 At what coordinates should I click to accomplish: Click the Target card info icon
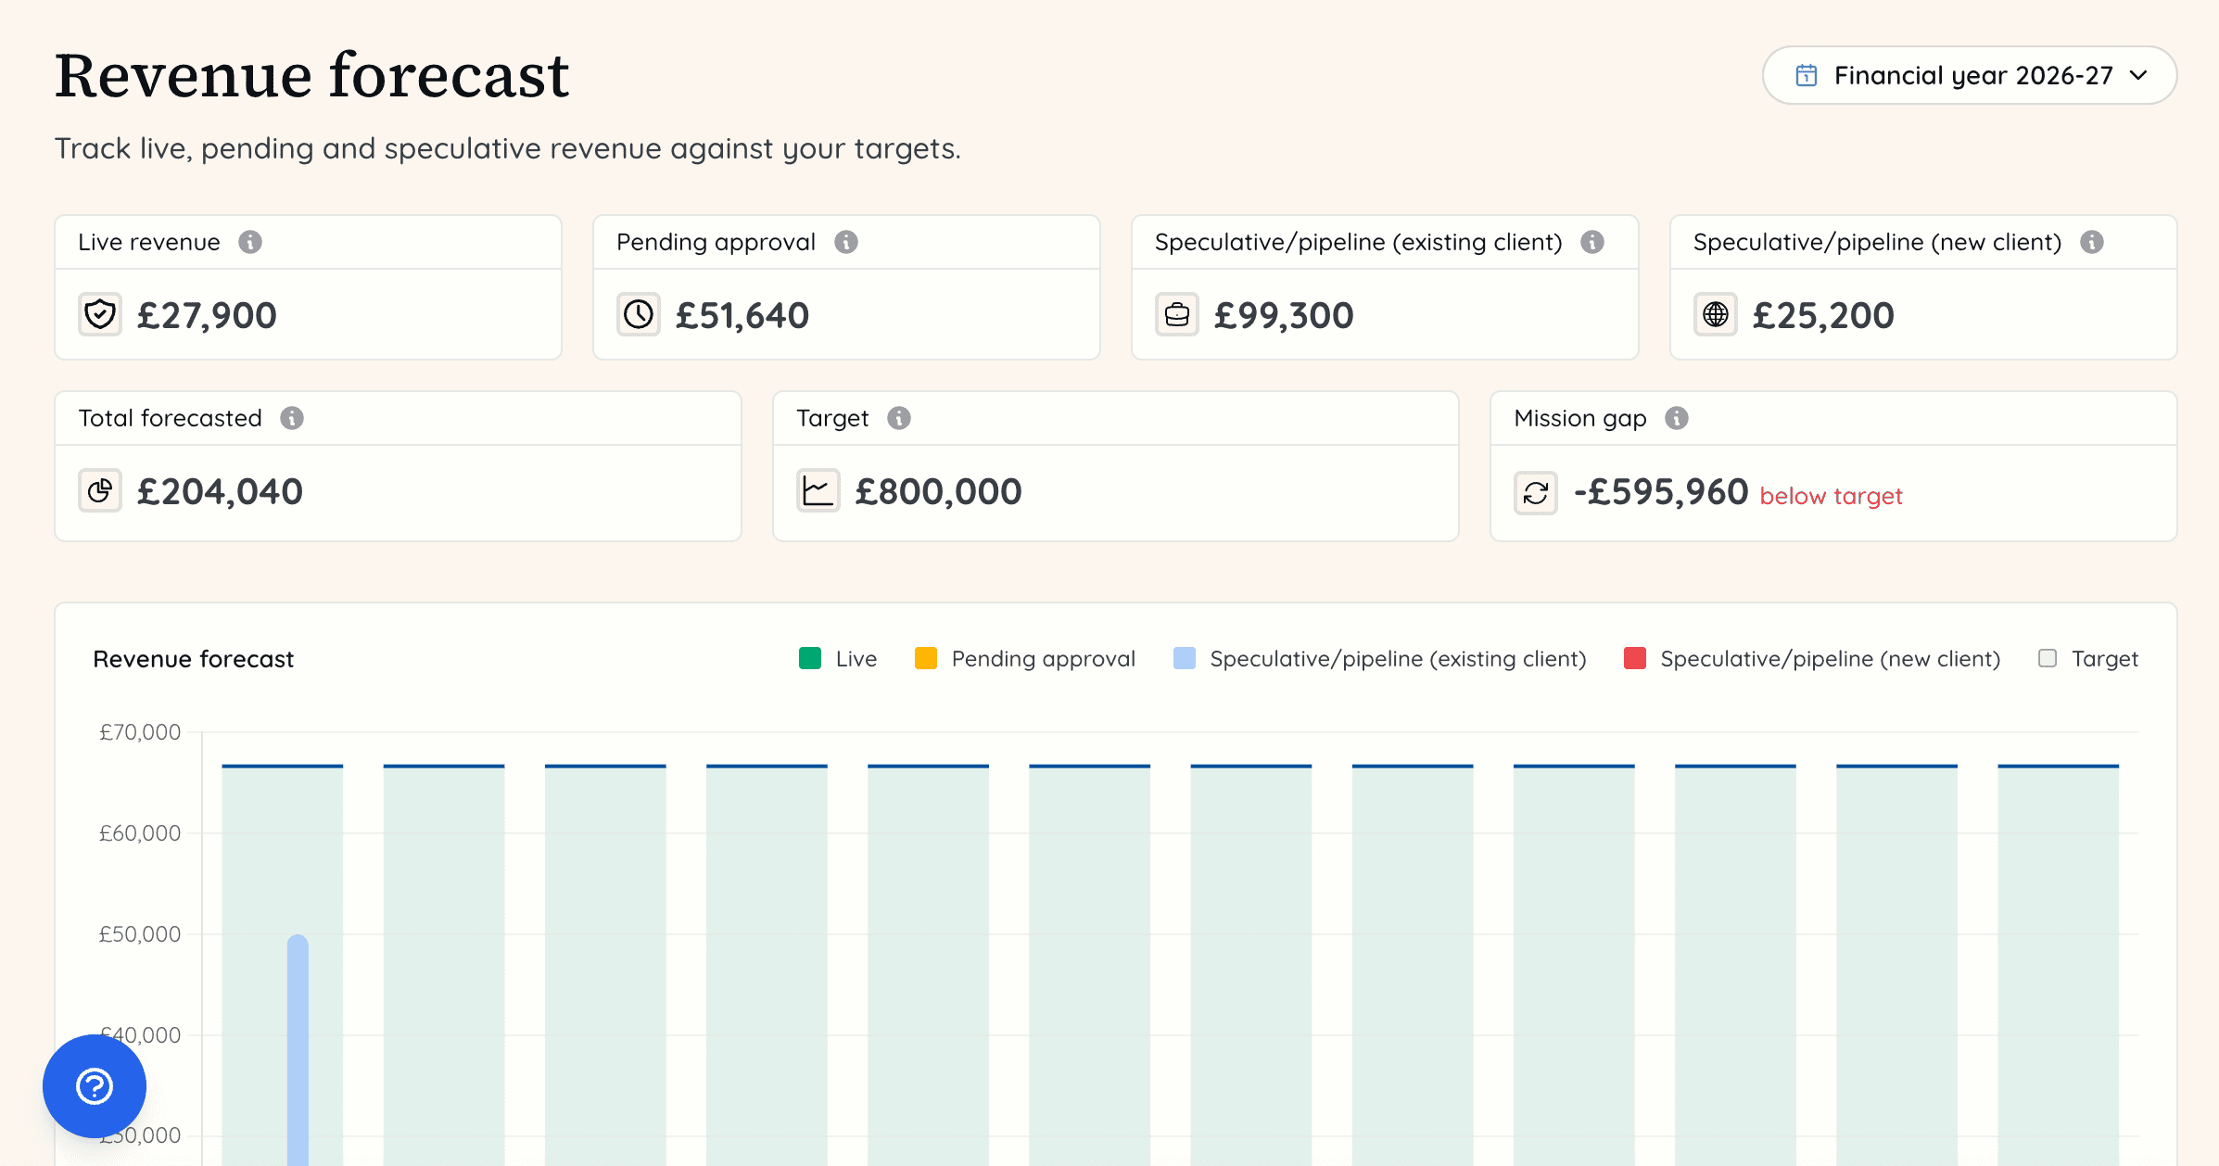[899, 418]
